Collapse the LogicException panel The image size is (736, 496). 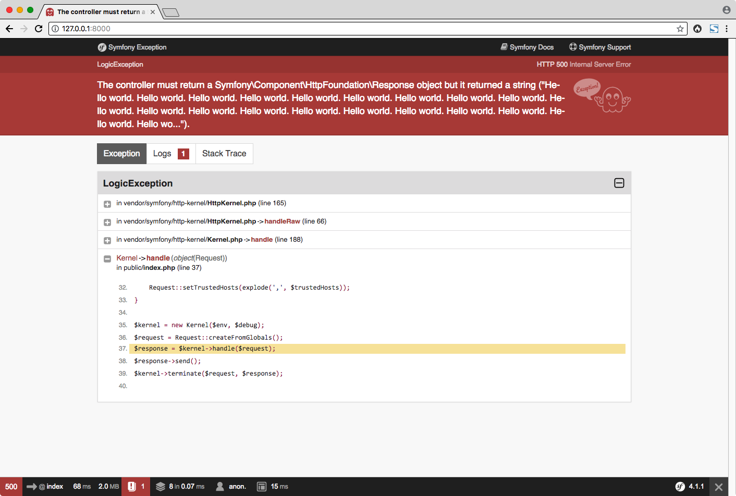pyautogui.click(x=619, y=183)
